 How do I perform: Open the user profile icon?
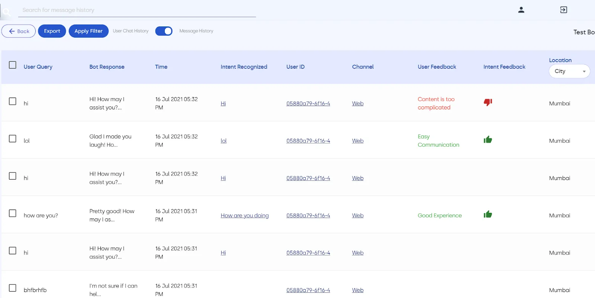(521, 10)
